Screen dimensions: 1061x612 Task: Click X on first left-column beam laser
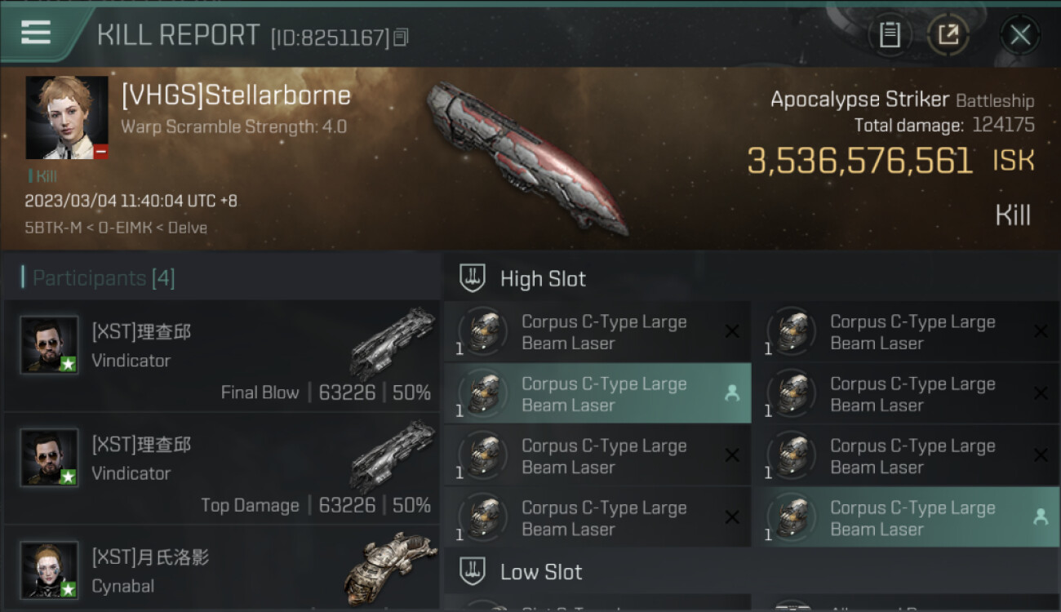732,331
